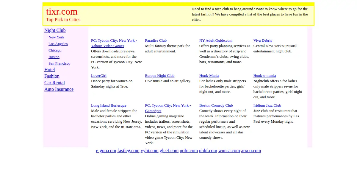
Task: Open PC: Tycoon City Yahoo! Video Games link
Action: click(x=114, y=43)
